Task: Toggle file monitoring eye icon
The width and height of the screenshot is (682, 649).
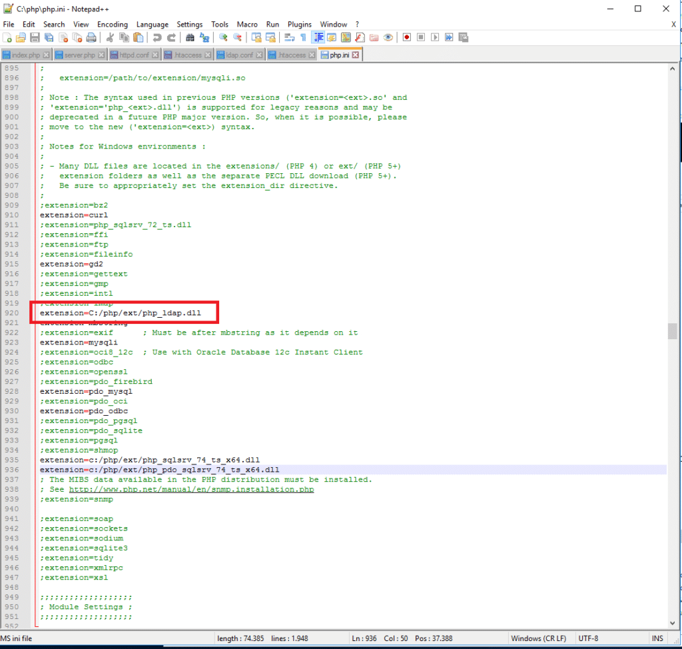Action: pyautogui.click(x=388, y=37)
